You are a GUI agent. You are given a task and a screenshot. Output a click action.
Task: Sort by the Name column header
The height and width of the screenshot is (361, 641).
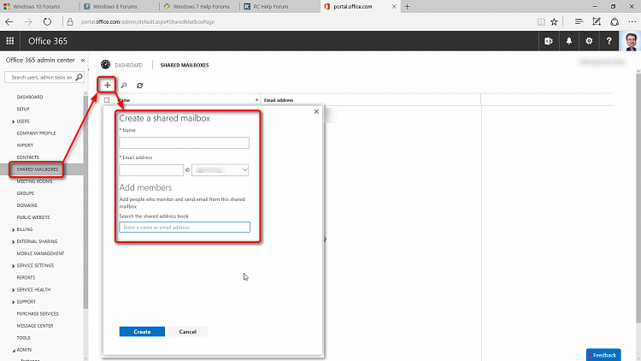coord(187,100)
